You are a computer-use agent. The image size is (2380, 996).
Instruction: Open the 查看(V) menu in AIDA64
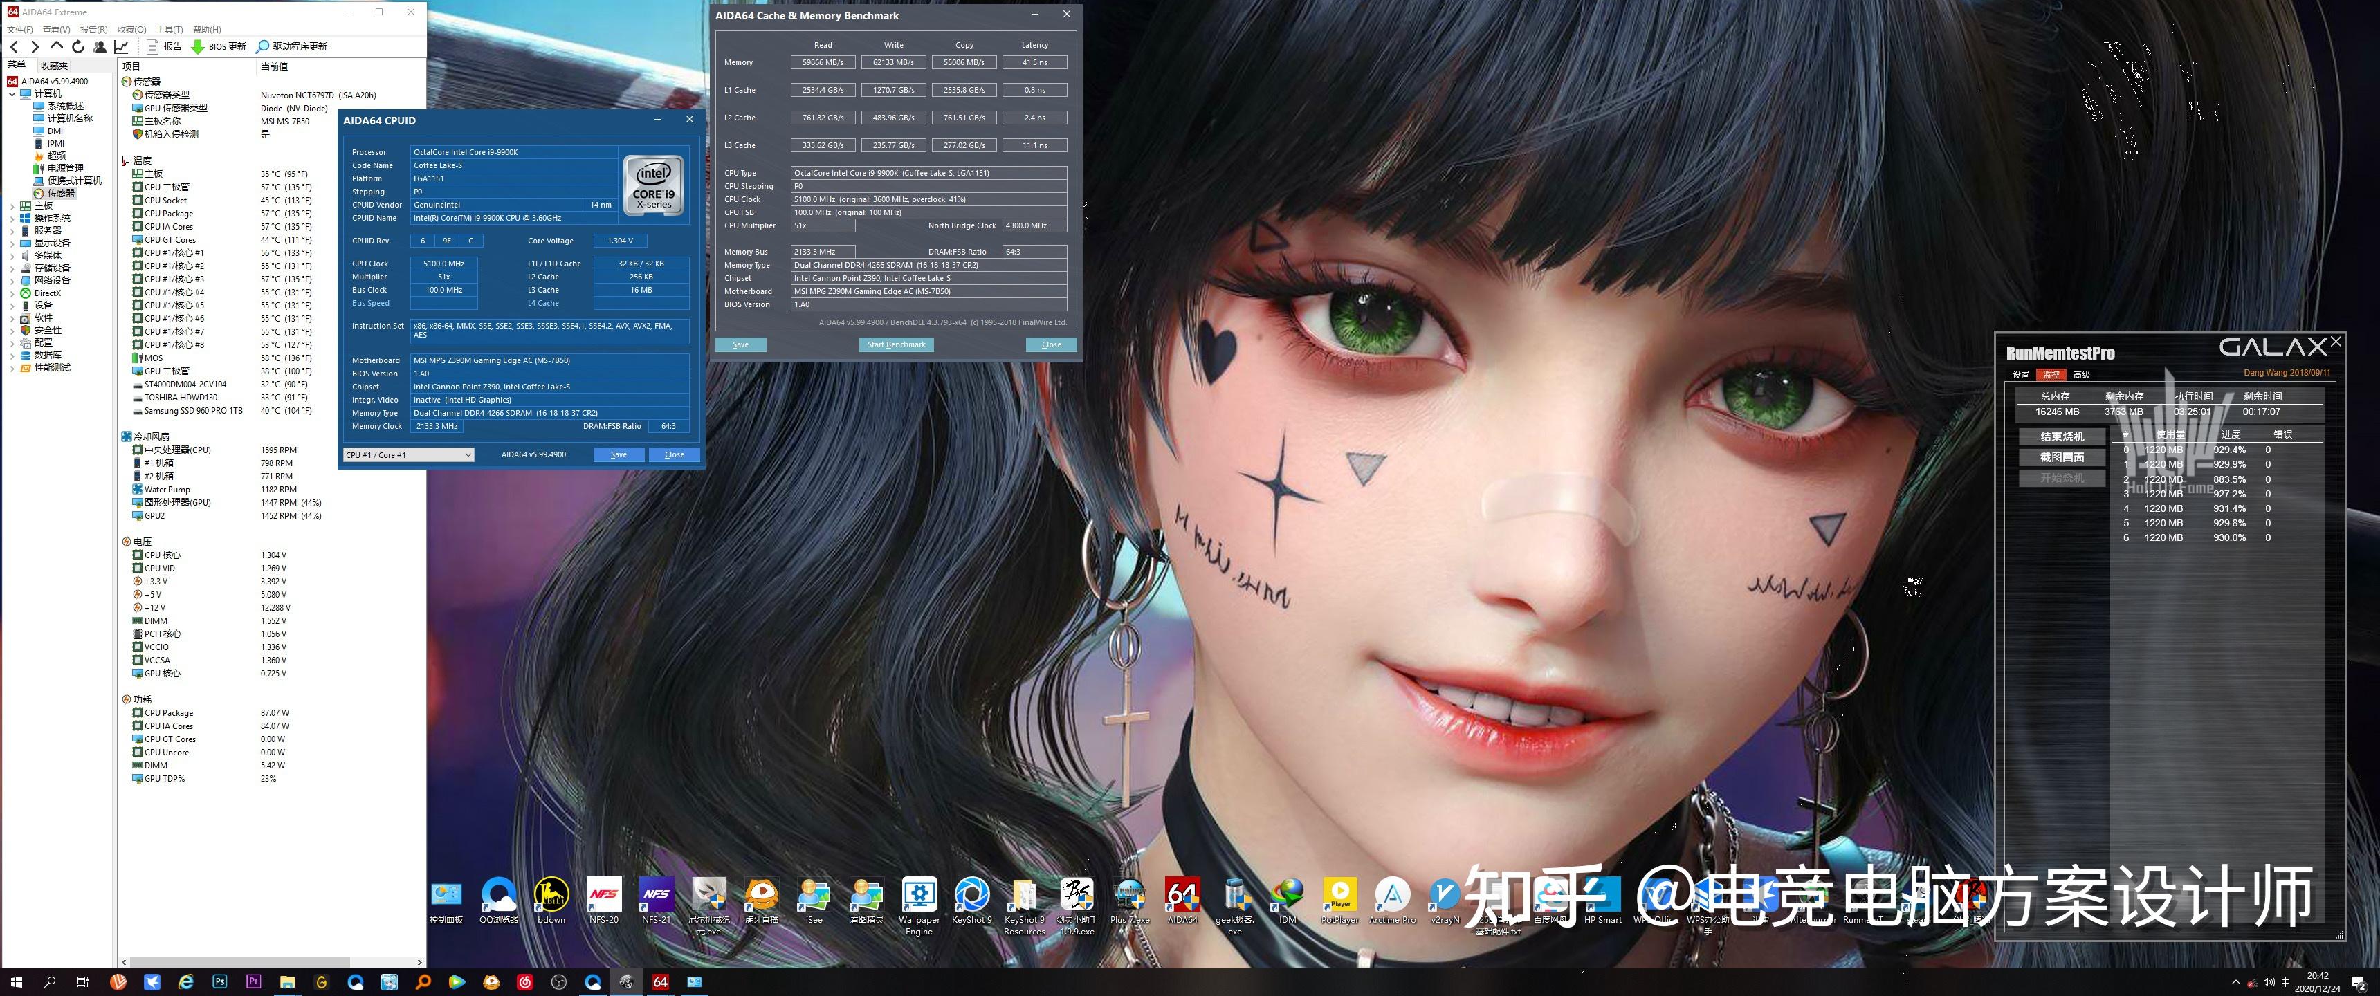(x=56, y=30)
